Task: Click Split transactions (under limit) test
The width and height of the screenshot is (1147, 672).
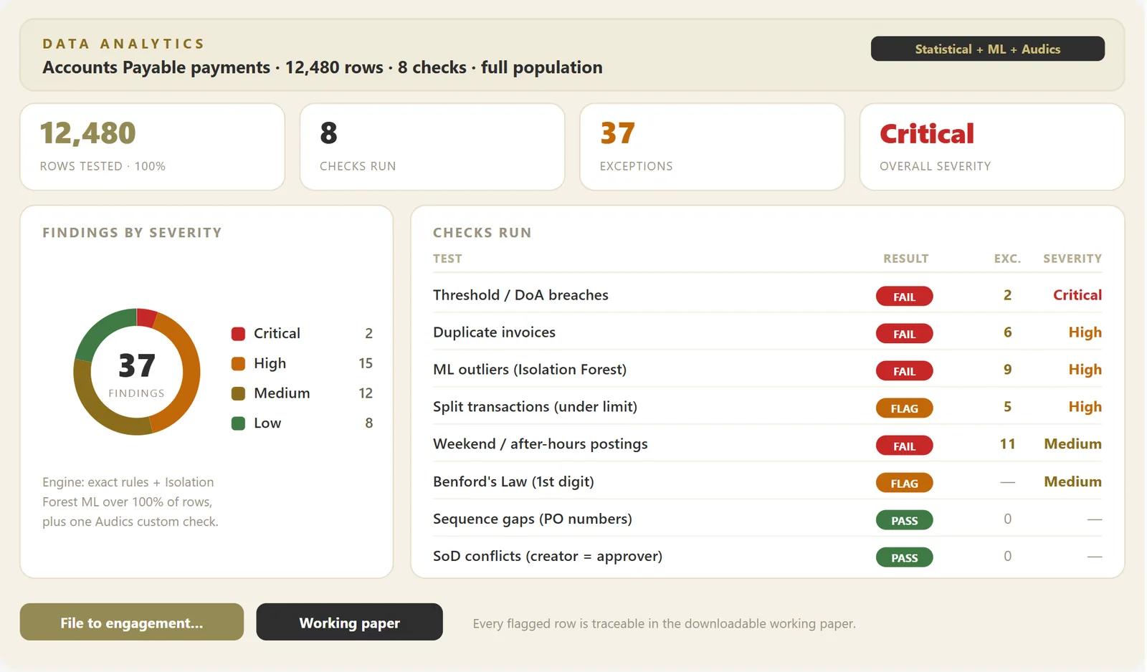Action: [x=535, y=407]
